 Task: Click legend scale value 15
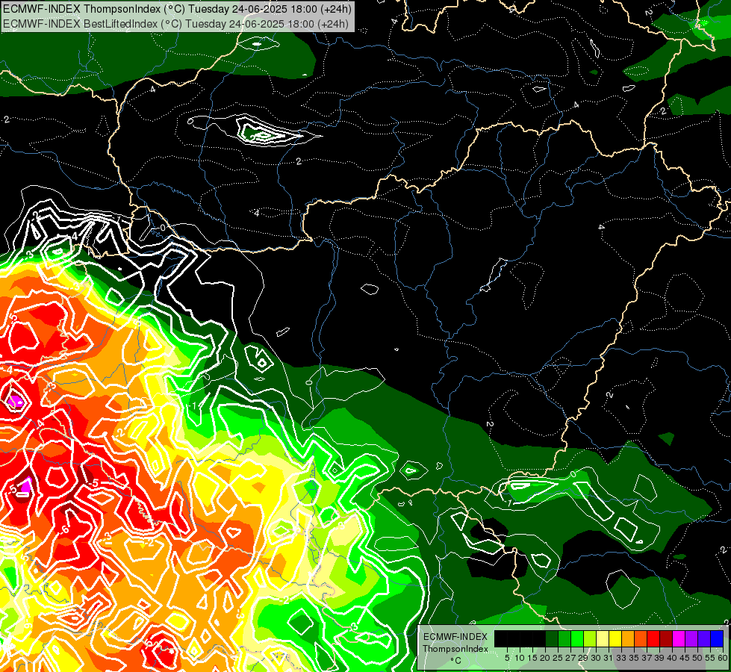click(532, 658)
